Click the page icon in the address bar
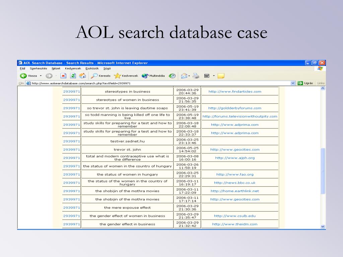This screenshot has height=257, width=343. coord(28,83)
